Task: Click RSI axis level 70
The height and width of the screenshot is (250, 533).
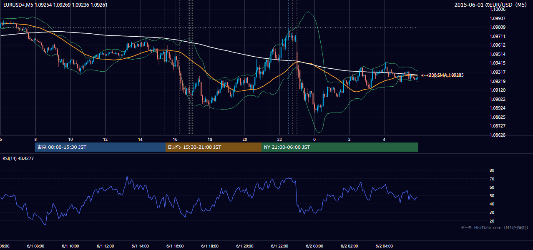Action: (x=492, y=179)
